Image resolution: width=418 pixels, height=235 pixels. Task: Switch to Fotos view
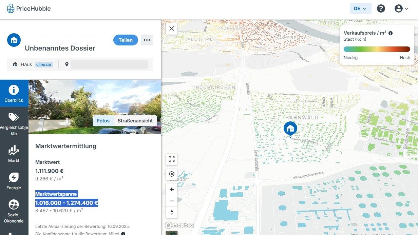[103, 121]
